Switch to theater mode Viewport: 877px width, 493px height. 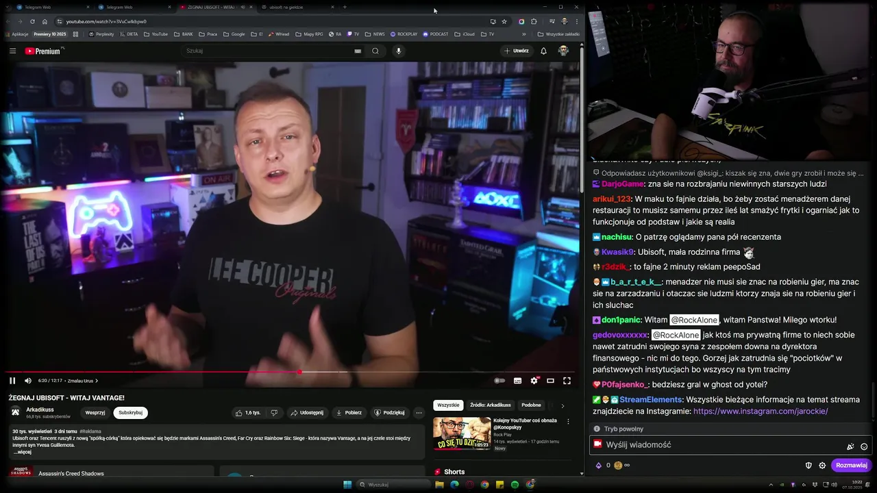[x=550, y=381]
